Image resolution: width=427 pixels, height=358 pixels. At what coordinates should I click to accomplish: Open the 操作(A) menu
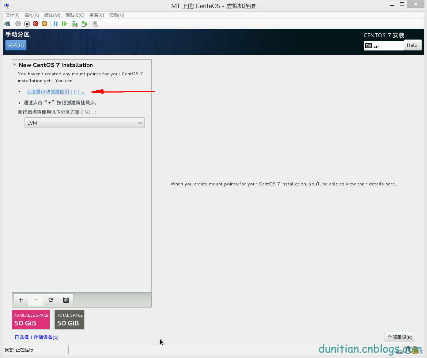pyautogui.click(x=31, y=15)
